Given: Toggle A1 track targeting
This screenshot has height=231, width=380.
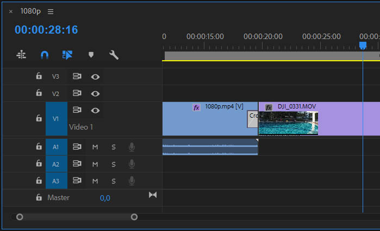Looking at the screenshot, I should coord(56,147).
